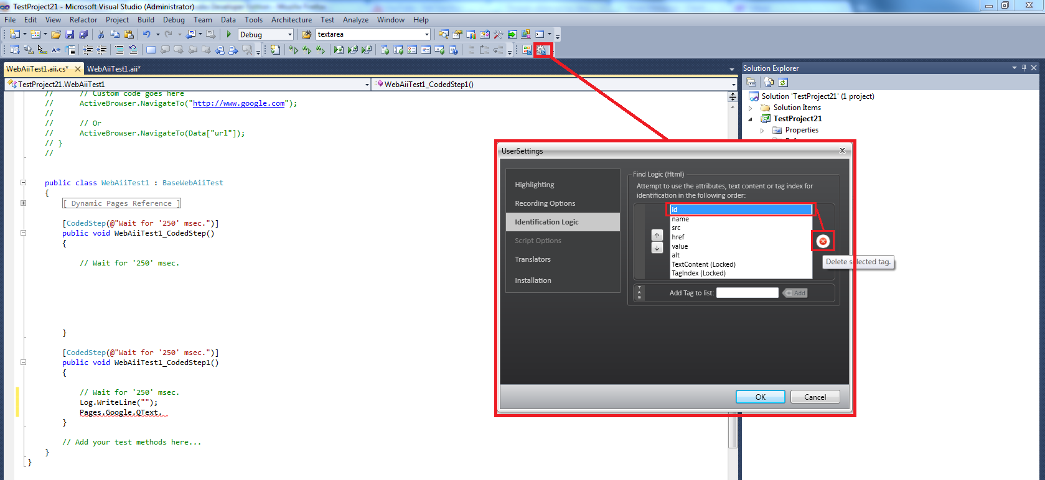The image size is (1045, 480).
Task: Select the 'TextContent (Locked)' list entry
Action: pos(741,264)
